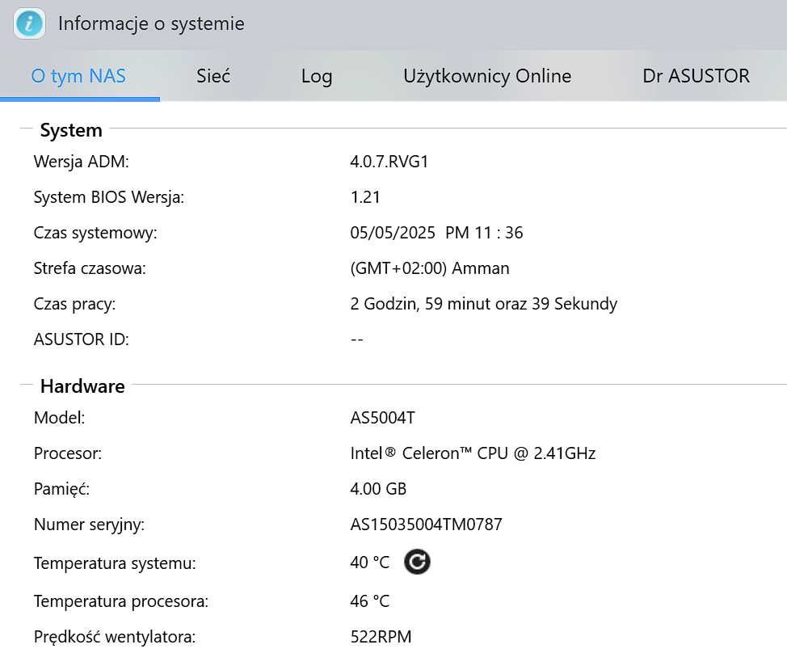Image resolution: width=787 pixels, height=670 pixels.
Task: Click the Numer seryjny label
Action: click(89, 525)
